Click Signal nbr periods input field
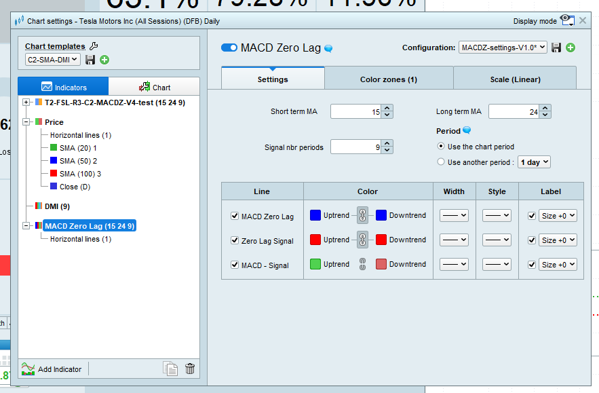599x393 pixels. [356, 147]
